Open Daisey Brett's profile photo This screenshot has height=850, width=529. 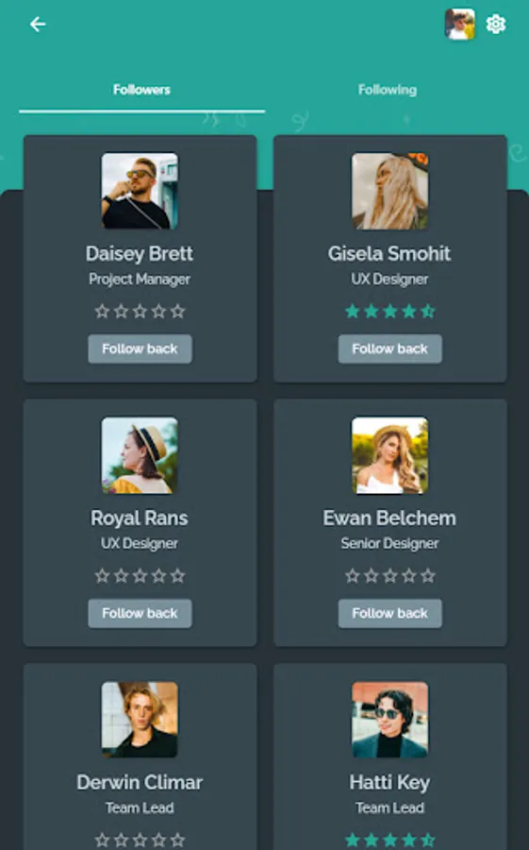click(140, 191)
